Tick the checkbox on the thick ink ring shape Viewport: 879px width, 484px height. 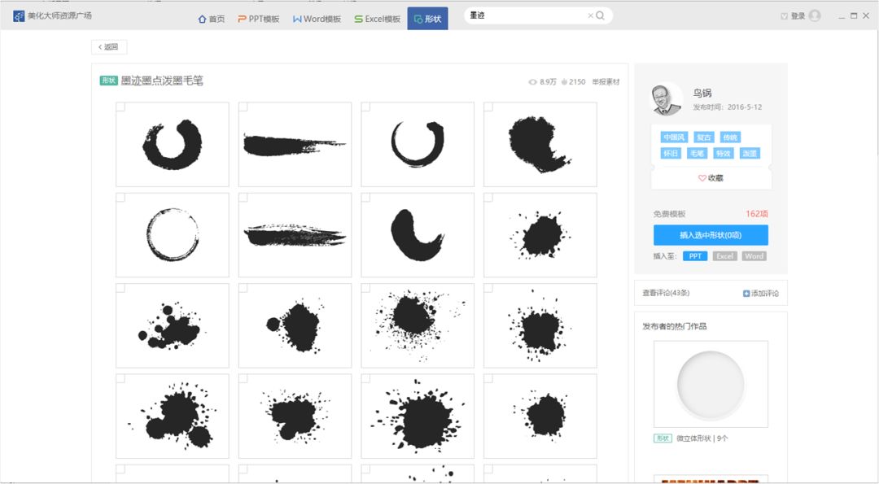tap(120, 107)
